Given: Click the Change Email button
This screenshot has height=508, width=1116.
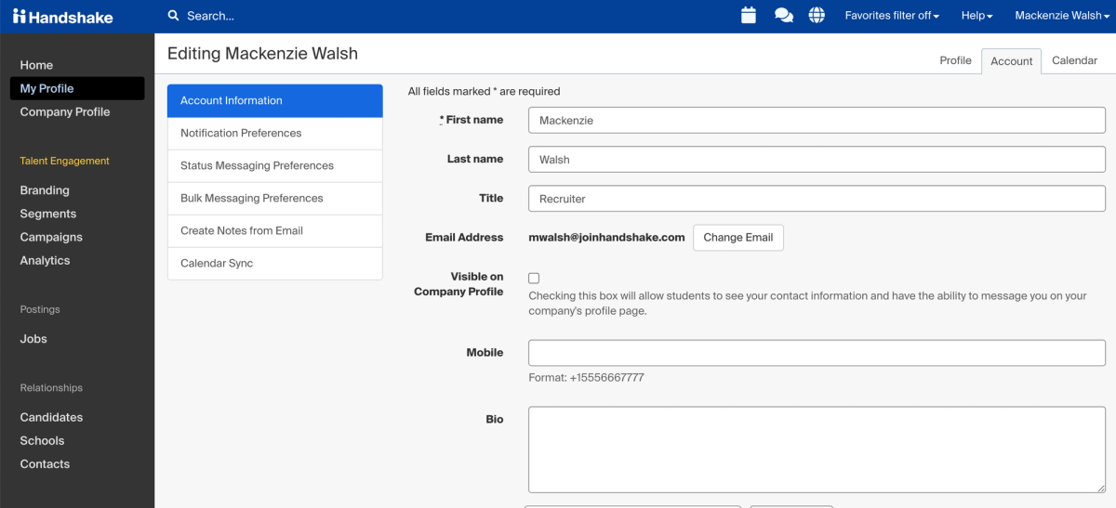Looking at the screenshot, I should click(738, 238).
